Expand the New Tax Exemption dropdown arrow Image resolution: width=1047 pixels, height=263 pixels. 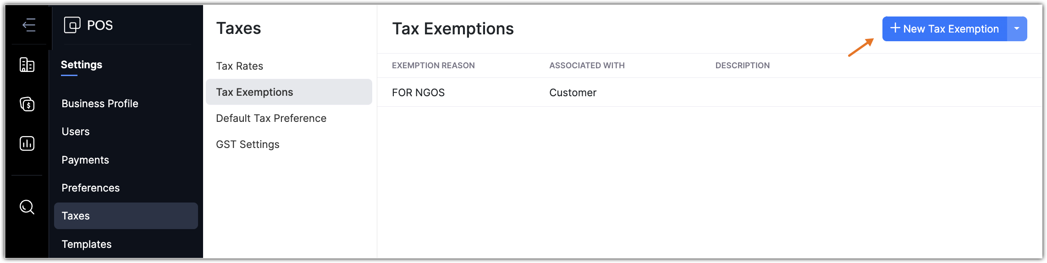[x=1017, y=29]
